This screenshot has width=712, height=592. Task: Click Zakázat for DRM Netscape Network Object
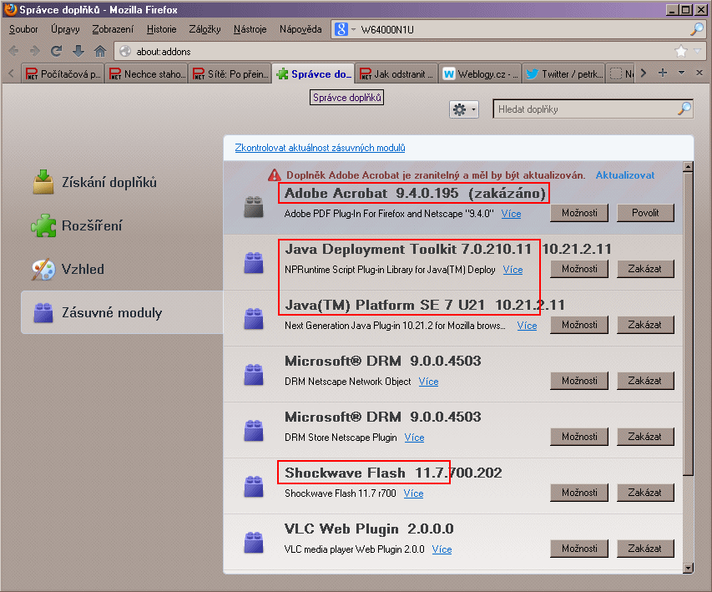coord(645,380)
